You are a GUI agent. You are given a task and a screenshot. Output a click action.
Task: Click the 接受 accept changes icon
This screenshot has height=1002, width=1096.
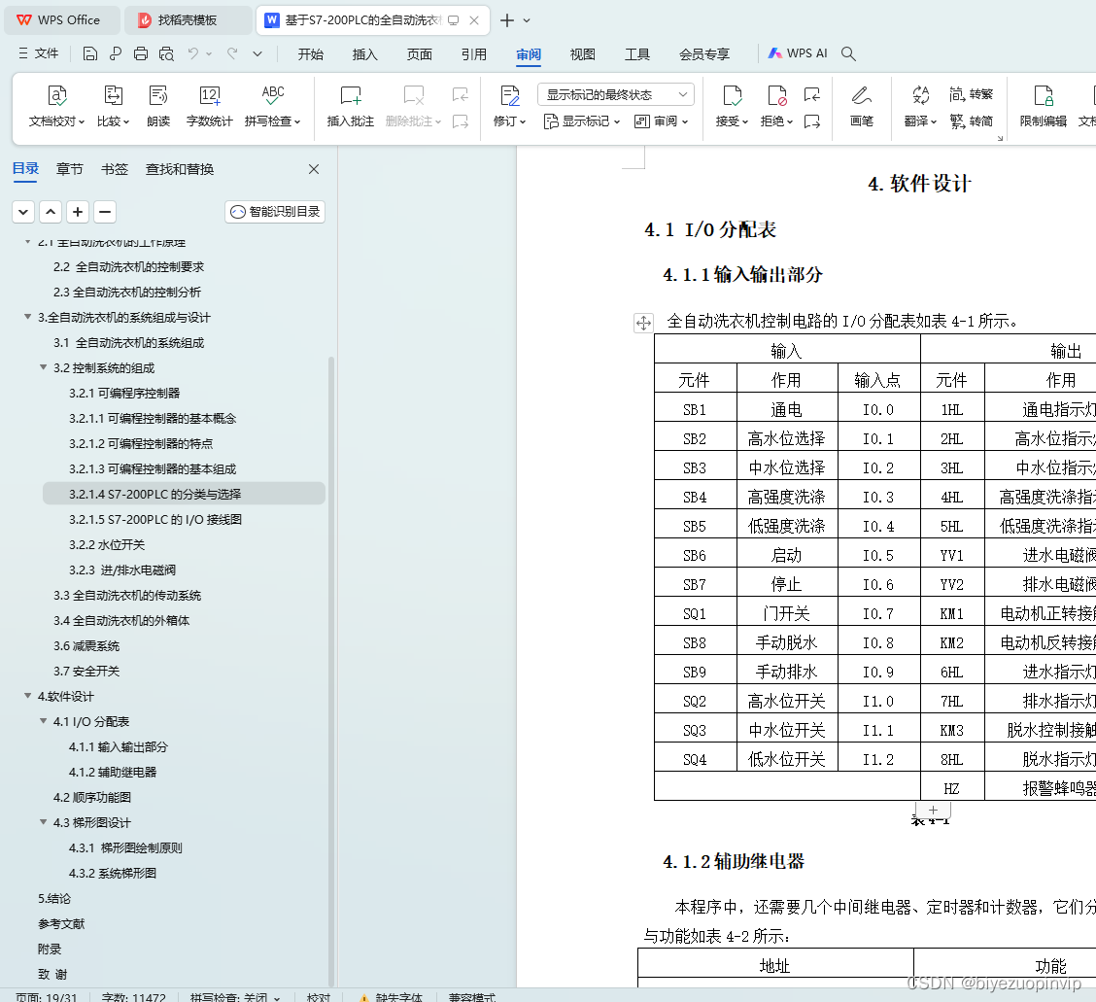pyautogui.click(x=732, y=96)
